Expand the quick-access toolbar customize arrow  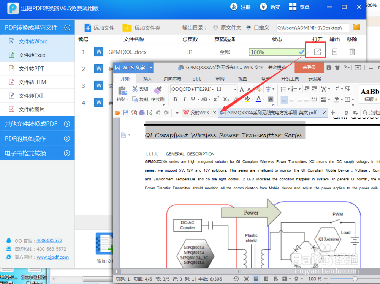pos(177,113)
